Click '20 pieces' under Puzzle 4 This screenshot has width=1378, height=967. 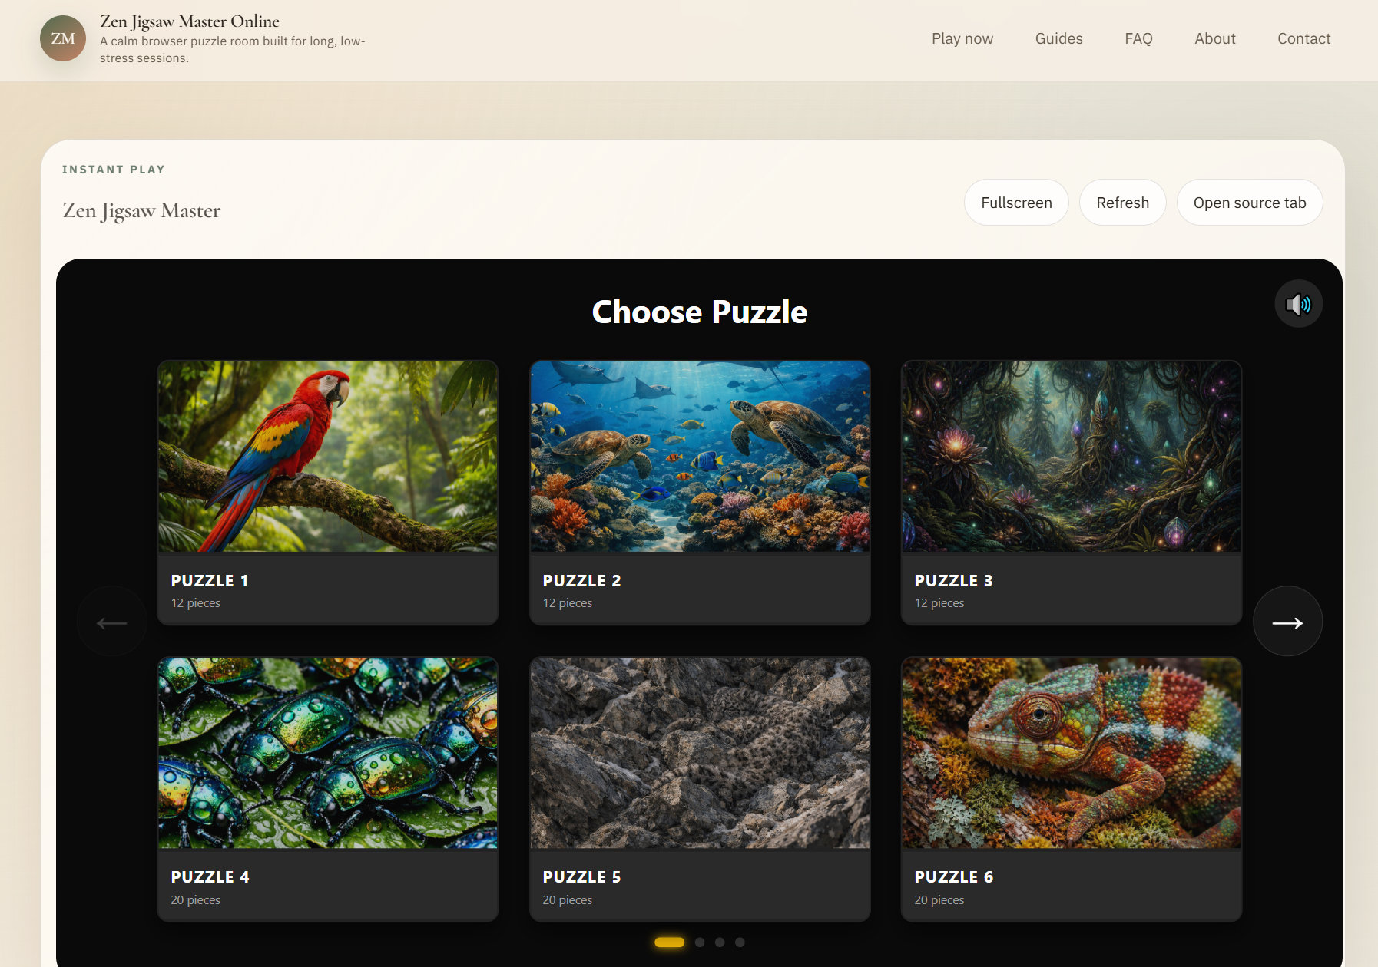pyautogui.click(x=195, y=900)
